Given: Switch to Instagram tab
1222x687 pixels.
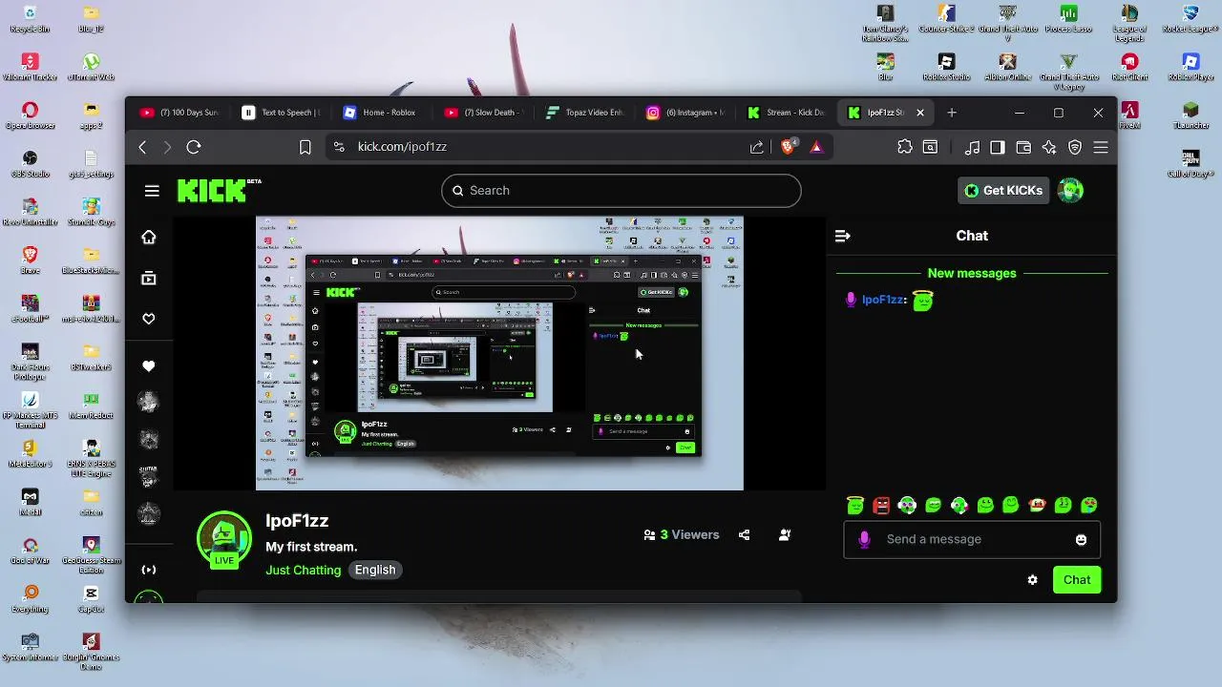Looking at the screenshot, I should [685, 113].
